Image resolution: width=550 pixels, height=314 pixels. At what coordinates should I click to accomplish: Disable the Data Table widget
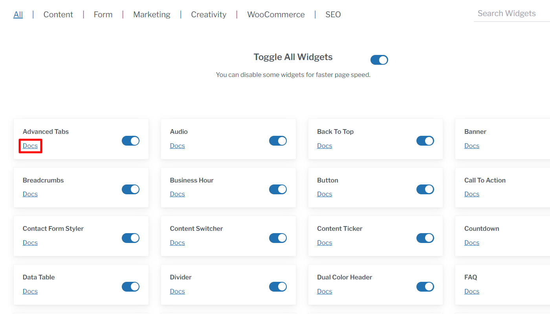[x=130, y=287]
